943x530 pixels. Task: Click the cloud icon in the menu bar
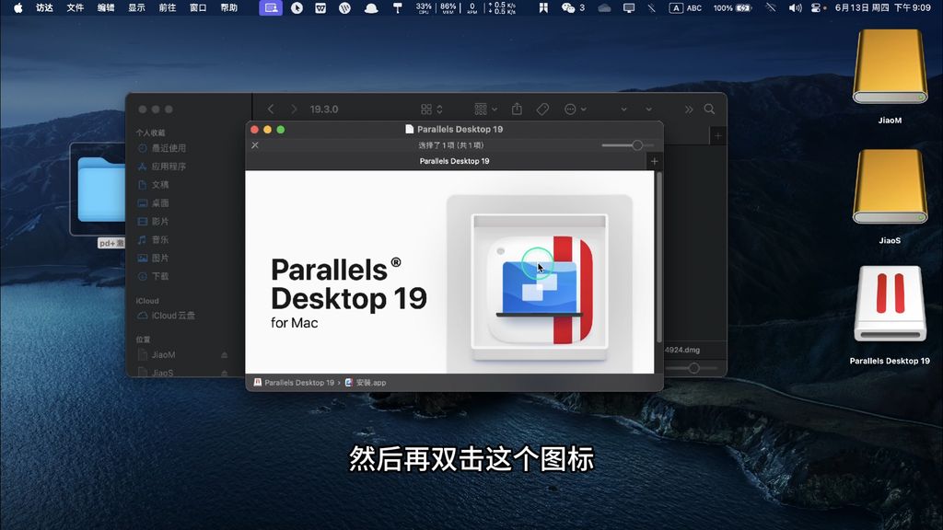[x=604, y=7]
